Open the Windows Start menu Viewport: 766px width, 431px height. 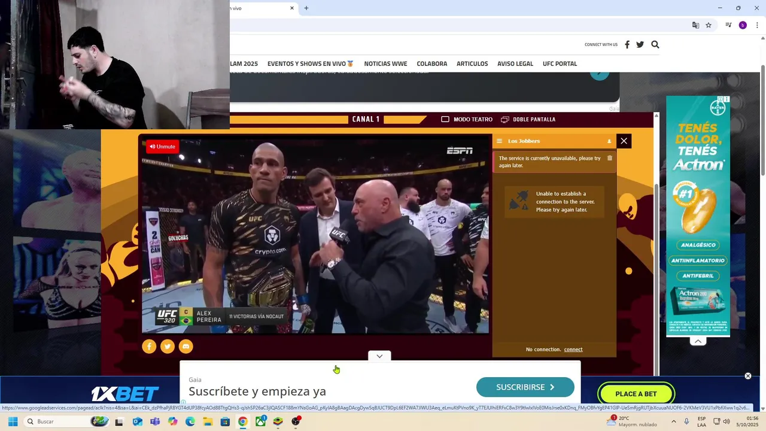pyautogui.click(x=13, y=421)
